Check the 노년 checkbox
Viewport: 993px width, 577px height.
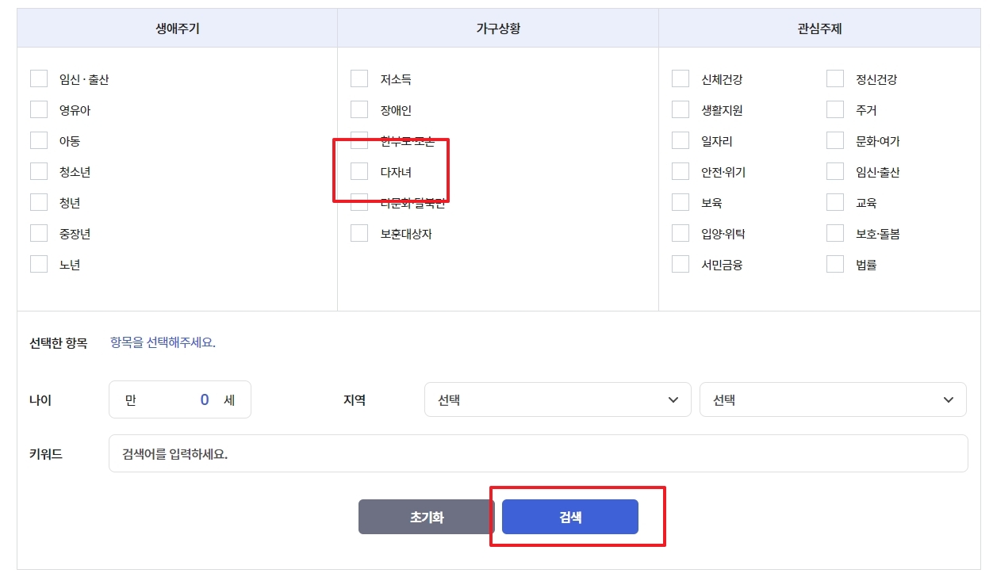point(38,264)
